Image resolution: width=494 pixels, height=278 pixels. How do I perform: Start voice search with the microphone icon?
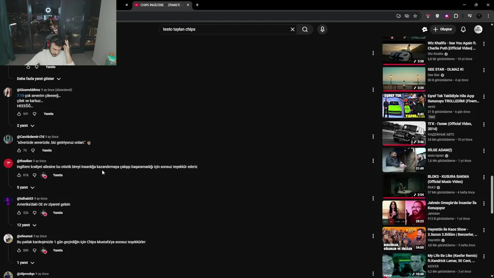[322, 29]
